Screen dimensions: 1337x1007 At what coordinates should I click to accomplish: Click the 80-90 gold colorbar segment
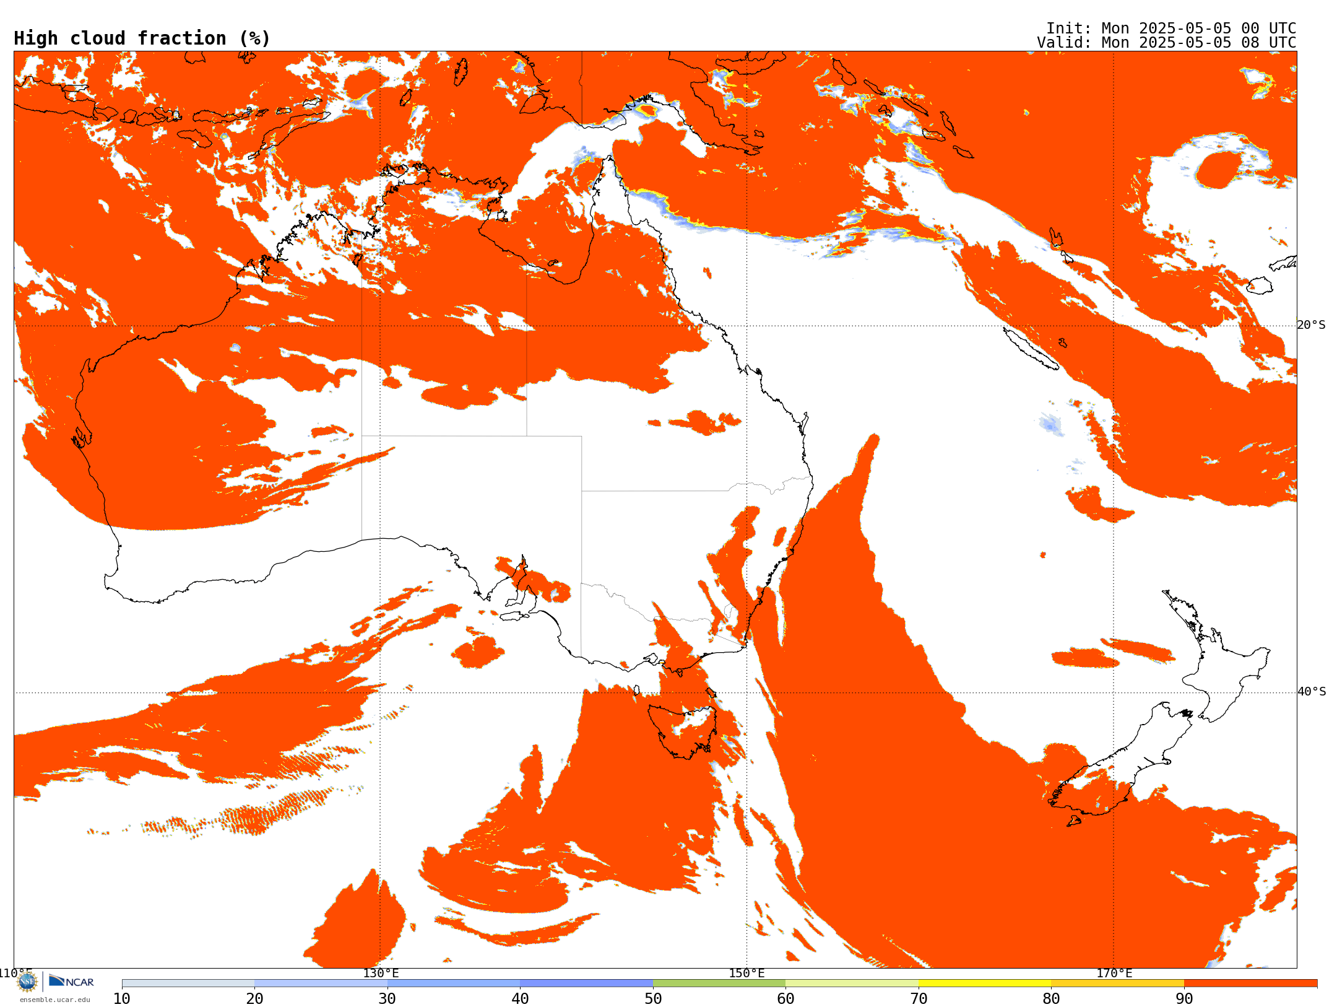1117,983
